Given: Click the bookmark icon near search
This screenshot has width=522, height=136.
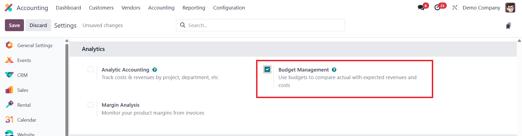Looking at the screenshot, I should pyautogui.click(x=508, y=26).
